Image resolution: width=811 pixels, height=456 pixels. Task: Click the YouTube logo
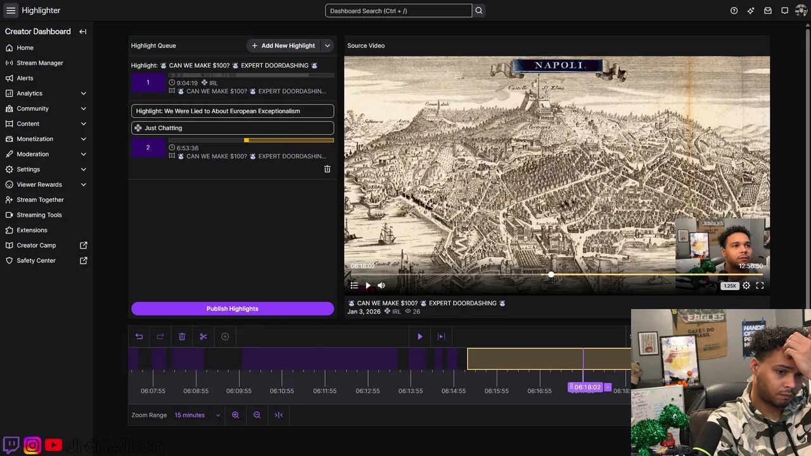(53, 446)
